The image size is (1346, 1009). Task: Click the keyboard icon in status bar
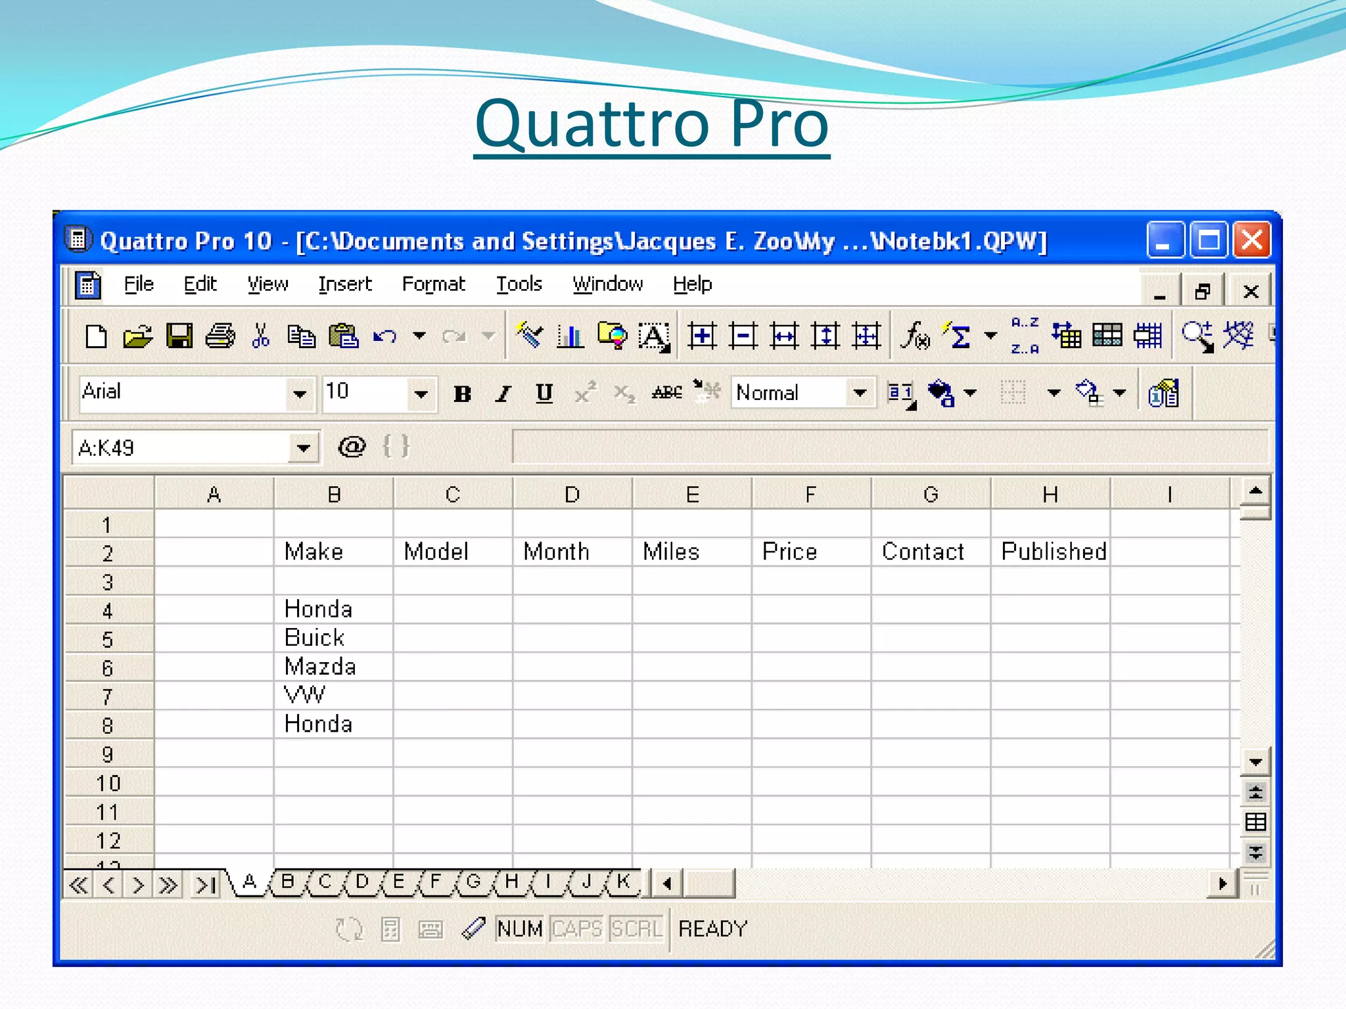(431, 930)
